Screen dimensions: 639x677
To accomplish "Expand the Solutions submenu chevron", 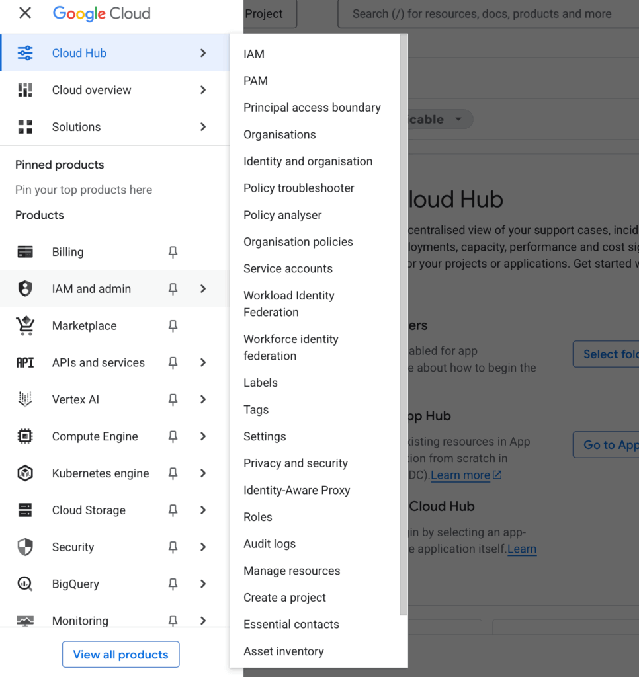I will click(x=203, y=126).
